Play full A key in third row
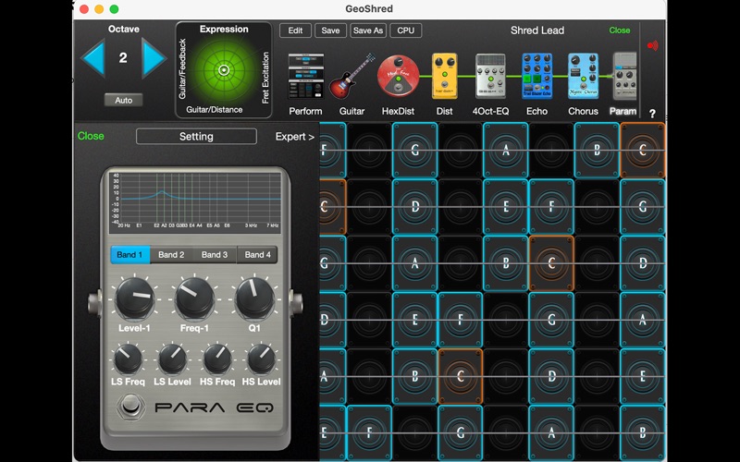Viewport: 740px width, 462px height. [414, 263]
